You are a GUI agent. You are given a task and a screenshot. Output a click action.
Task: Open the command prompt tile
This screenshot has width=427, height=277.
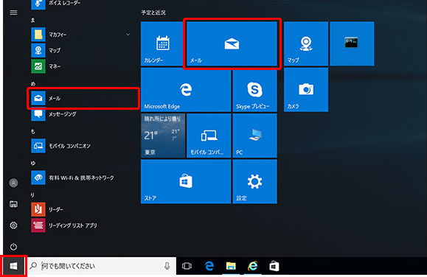(x=352, y=43)
